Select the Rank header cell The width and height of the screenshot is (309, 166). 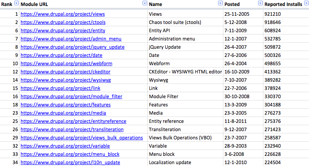9,4
